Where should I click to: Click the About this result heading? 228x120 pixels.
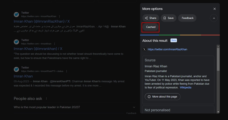click(x=155, y=41)
